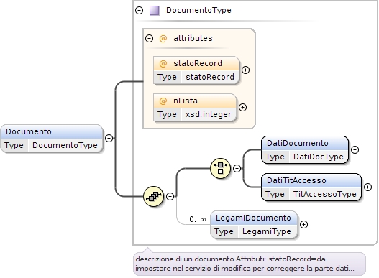379x278 pixels.
Task: Expand the DatiDocumento element
Action: 355,149
